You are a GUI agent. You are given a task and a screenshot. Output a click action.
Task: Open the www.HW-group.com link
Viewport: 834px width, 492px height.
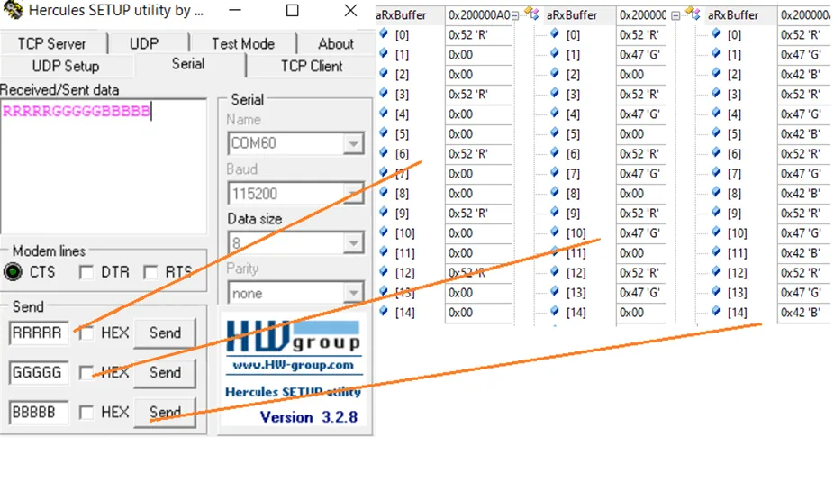tap(293, 366)
